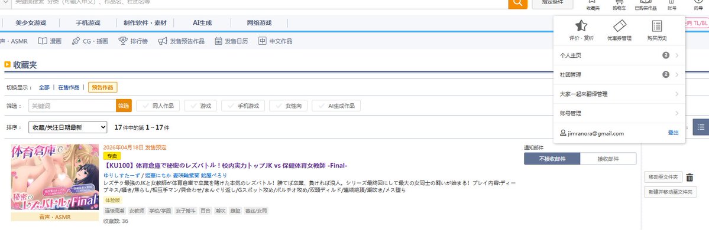Image resolution: width=709 pixels, height=230 pixels.
Task: Expand the 账号管理 menu entry
Action: click(619, 114)
